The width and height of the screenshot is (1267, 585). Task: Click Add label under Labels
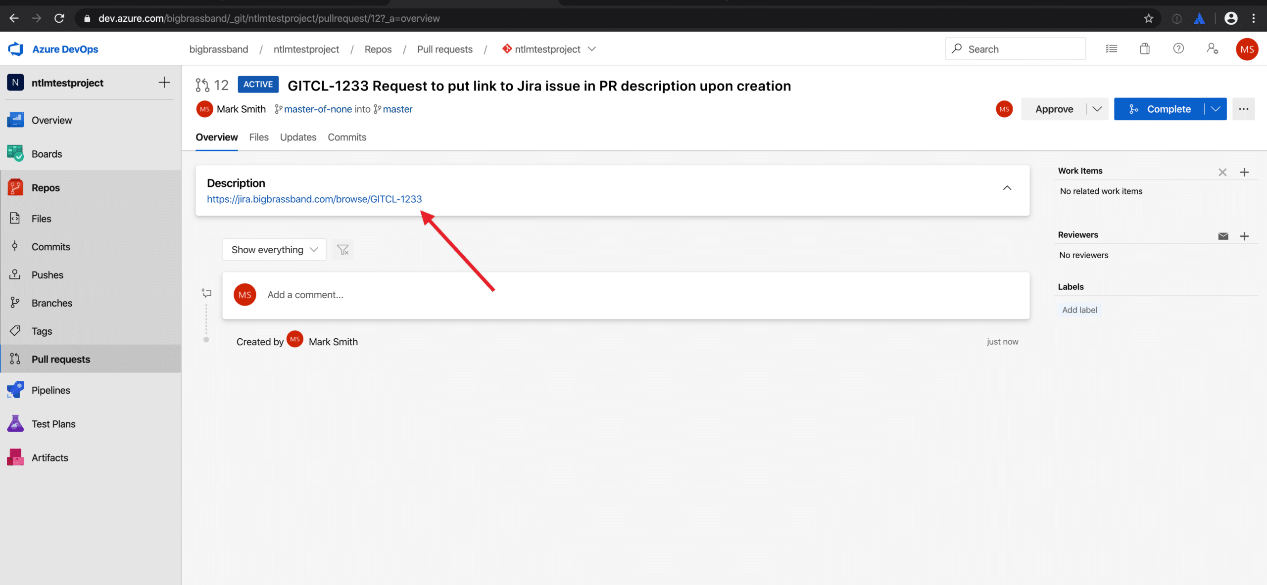(1079, 310)
